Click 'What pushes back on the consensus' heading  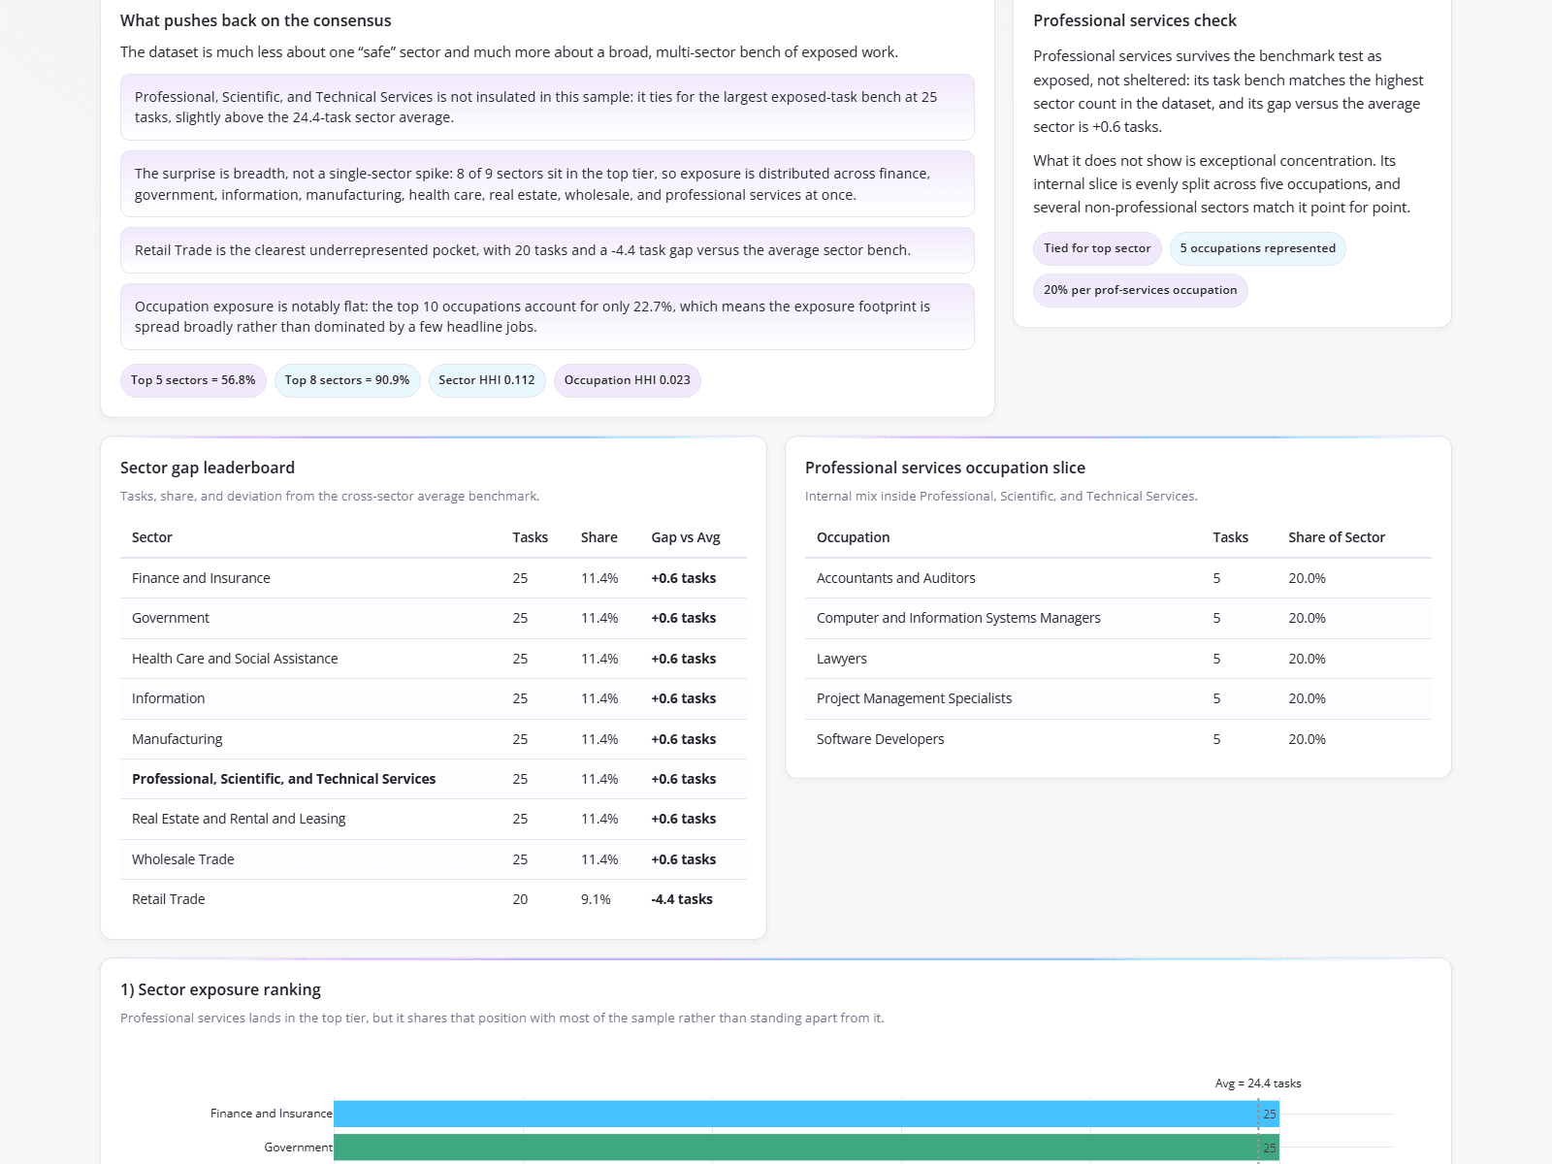pyautogui.click(x=256, y=20)
